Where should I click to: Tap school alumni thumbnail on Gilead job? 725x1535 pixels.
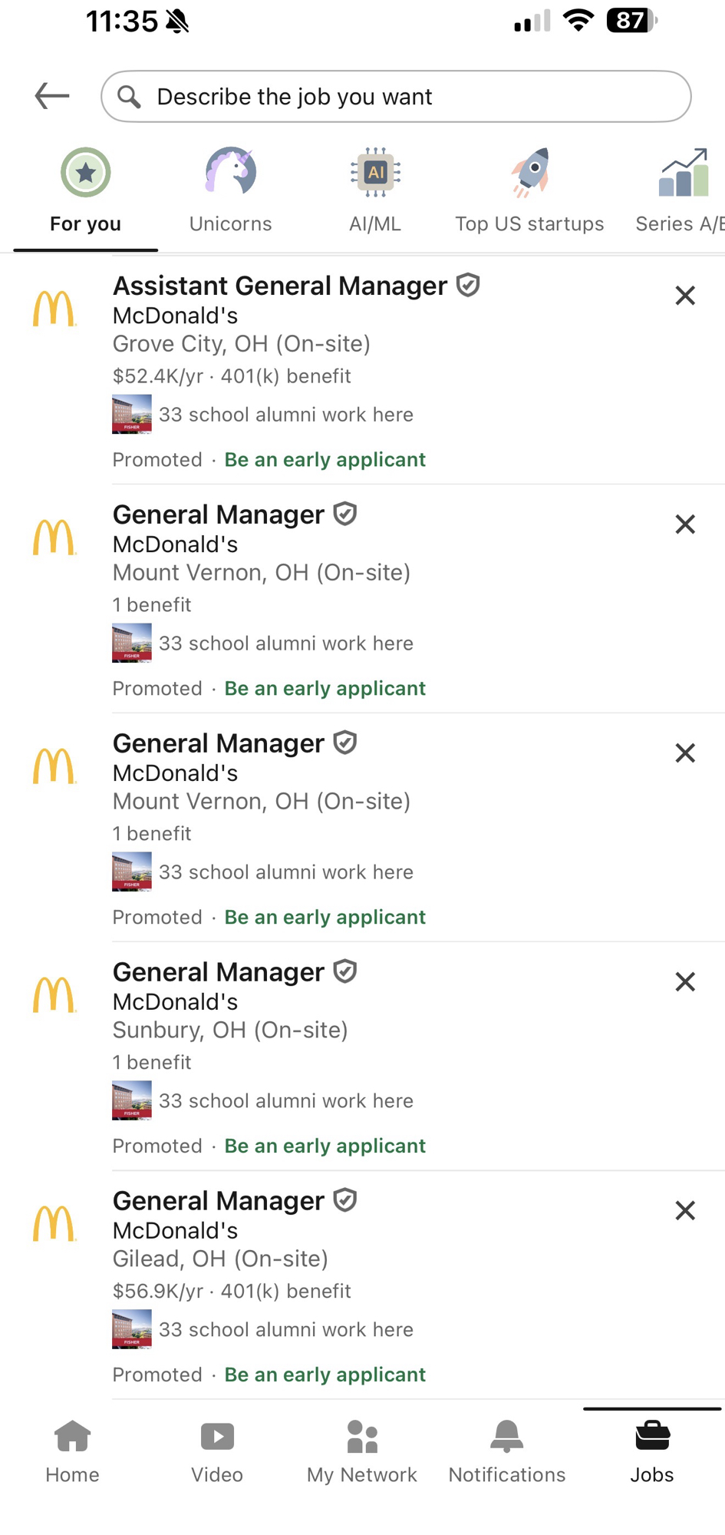[132, 1329]
